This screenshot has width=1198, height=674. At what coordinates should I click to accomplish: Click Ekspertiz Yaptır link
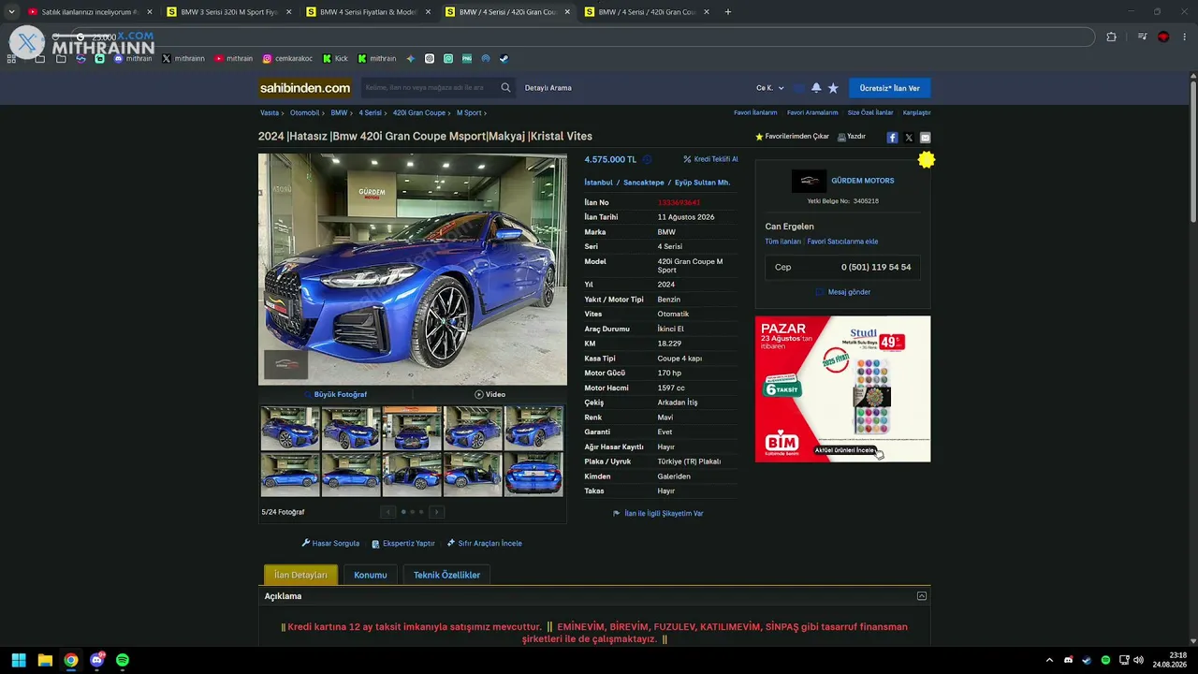(403, 543)
